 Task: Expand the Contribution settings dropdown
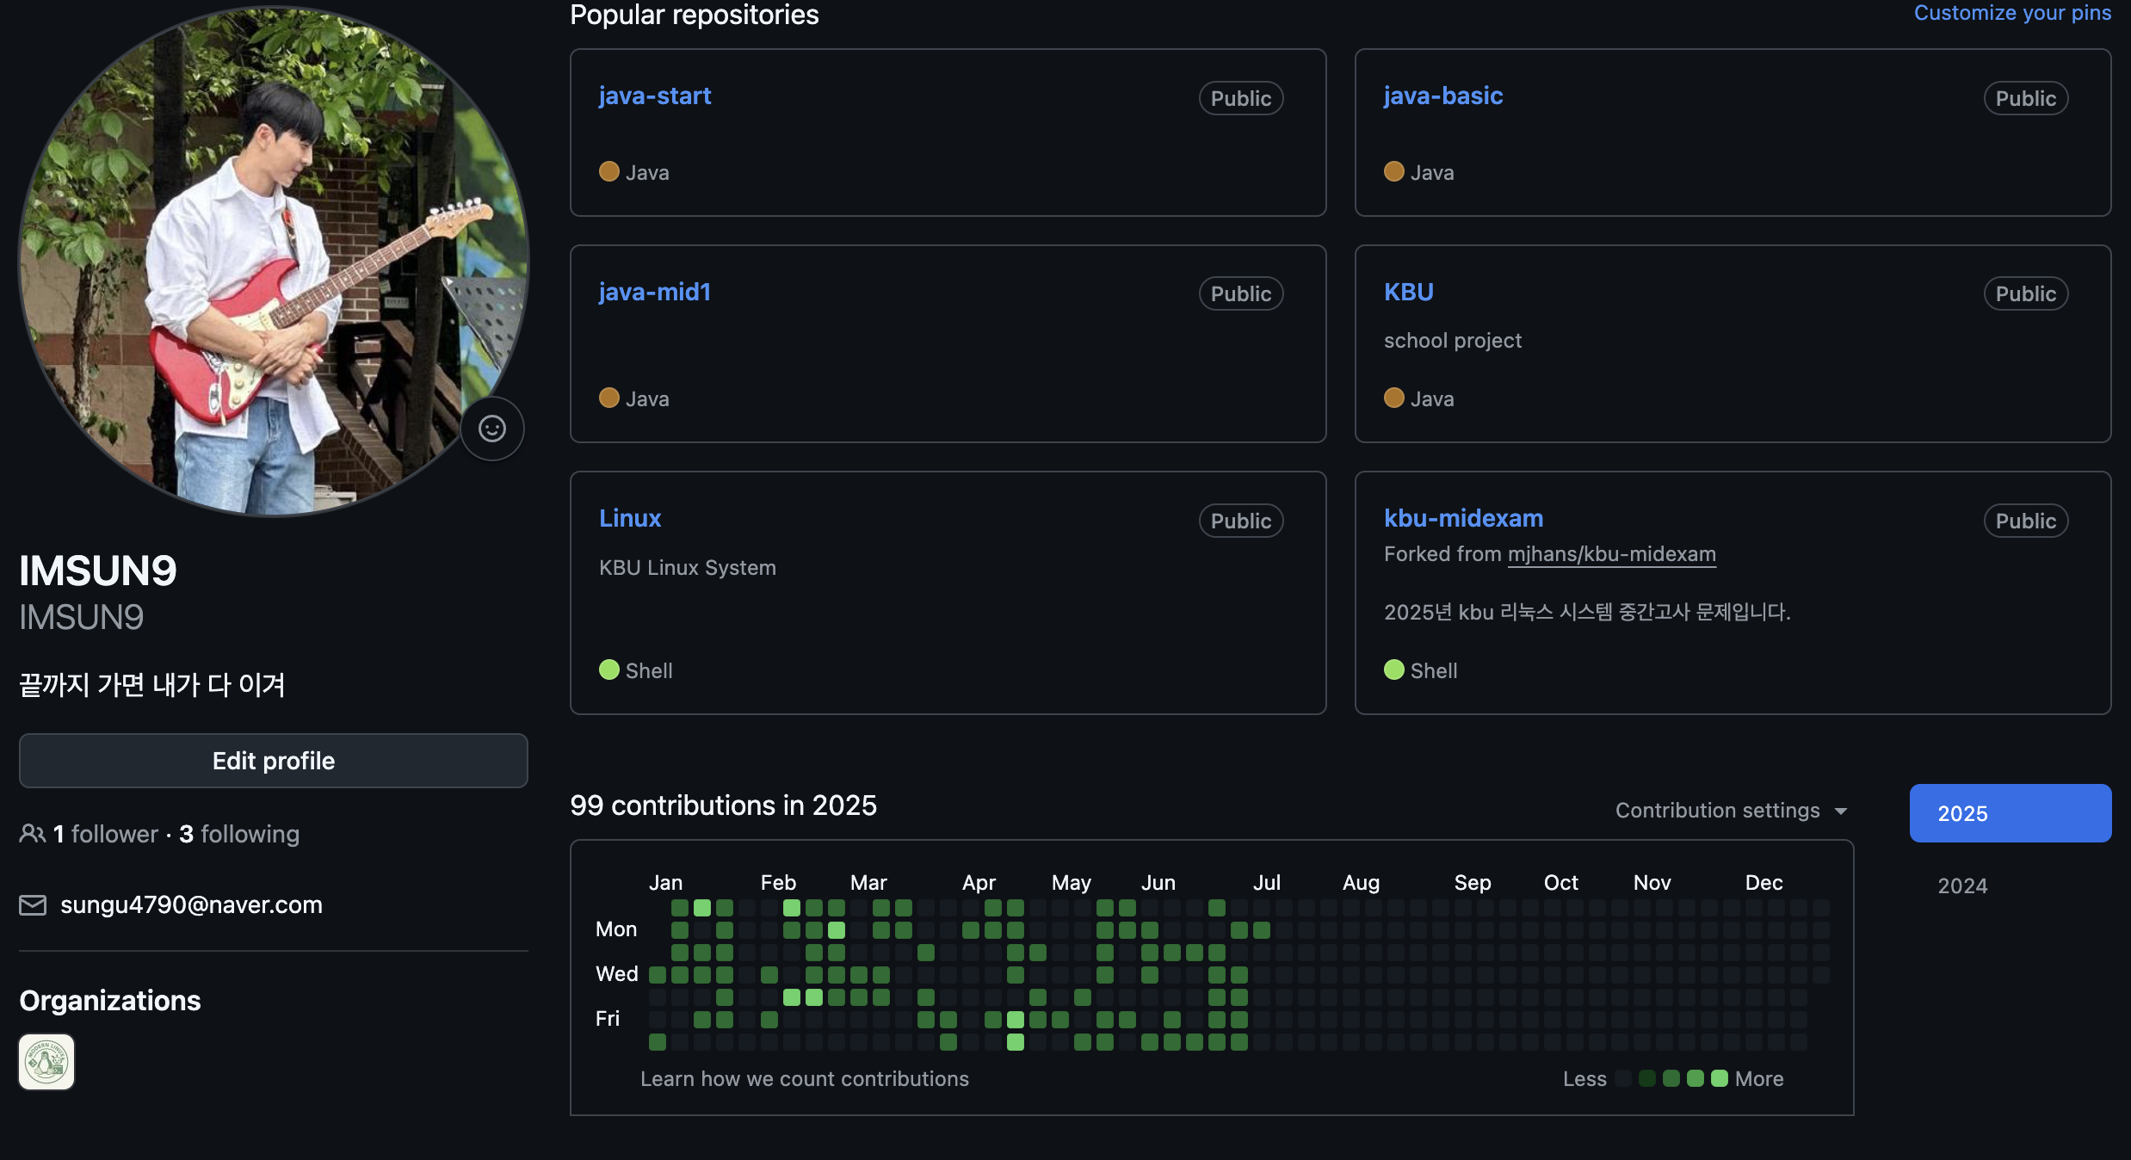pos(1732,811)
